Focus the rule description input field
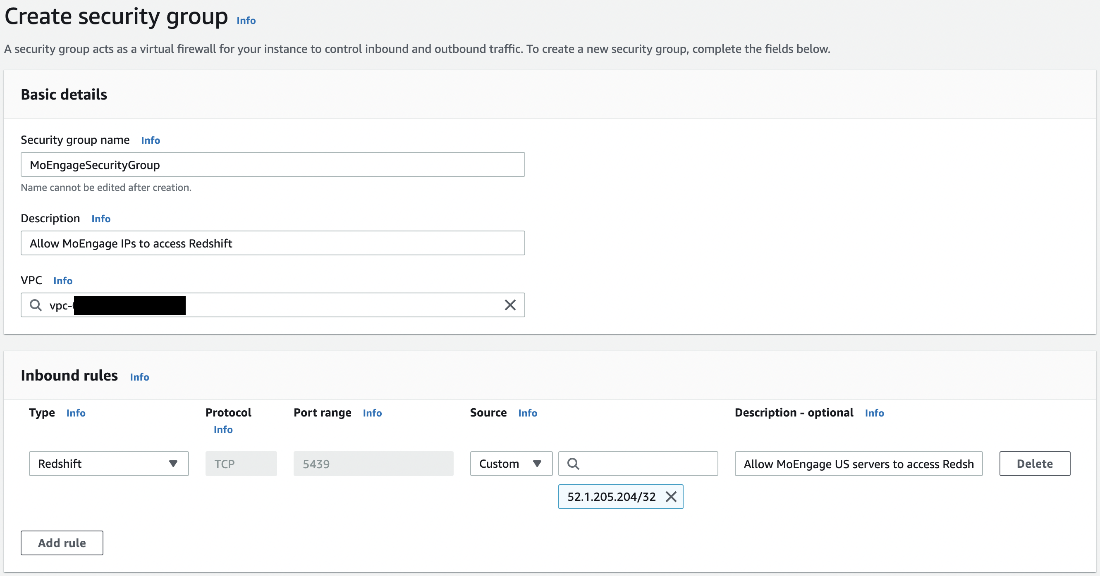 859,464
